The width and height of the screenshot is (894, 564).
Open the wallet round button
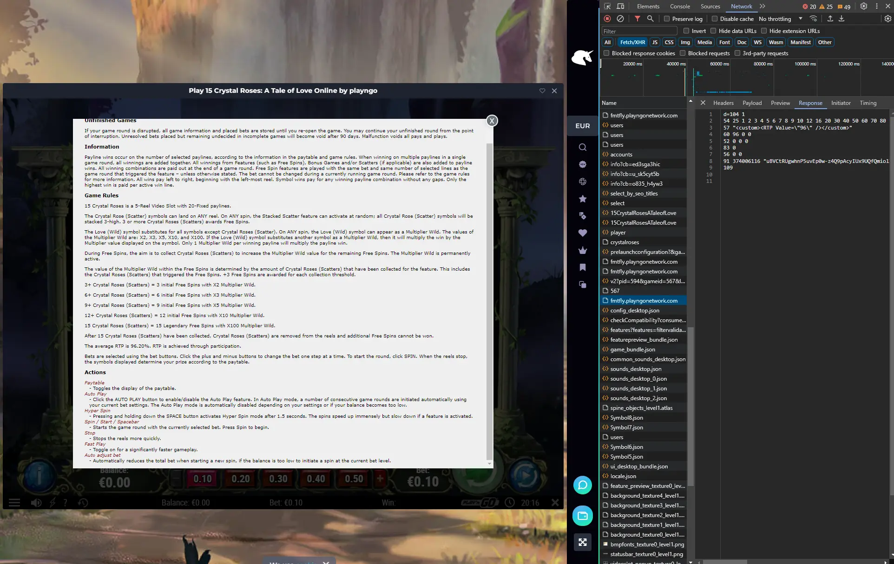point(583,516)
